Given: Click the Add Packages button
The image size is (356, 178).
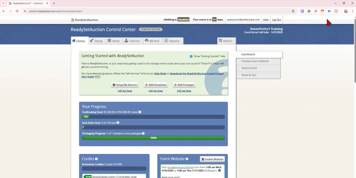Looking at the screenshot, I should tap(184, 85).
